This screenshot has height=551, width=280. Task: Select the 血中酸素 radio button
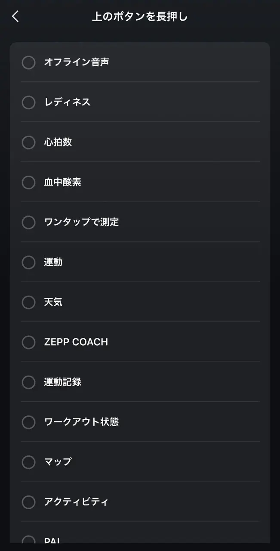28,183
